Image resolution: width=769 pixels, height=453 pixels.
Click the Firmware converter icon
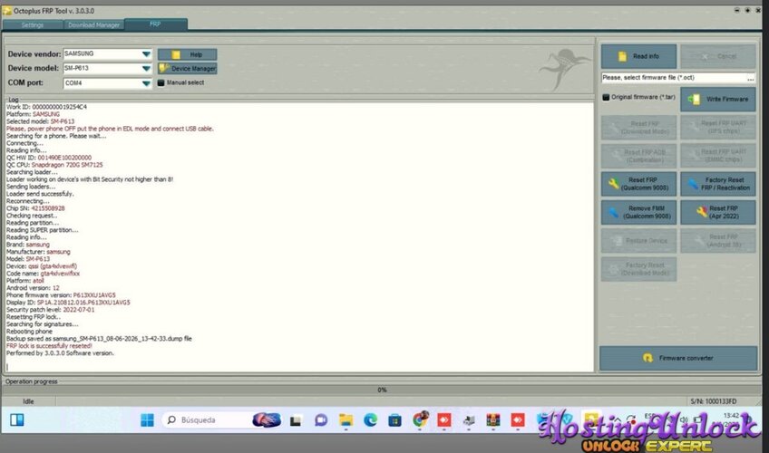647,358
